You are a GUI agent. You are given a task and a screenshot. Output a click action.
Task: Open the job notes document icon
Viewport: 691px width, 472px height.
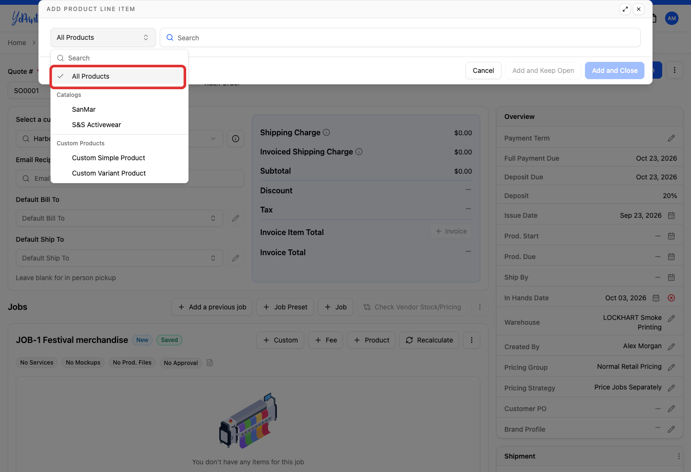(210, 363)
